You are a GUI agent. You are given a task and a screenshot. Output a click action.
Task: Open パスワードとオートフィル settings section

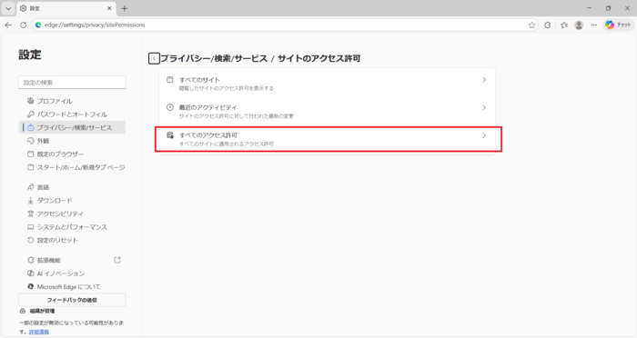72,114
